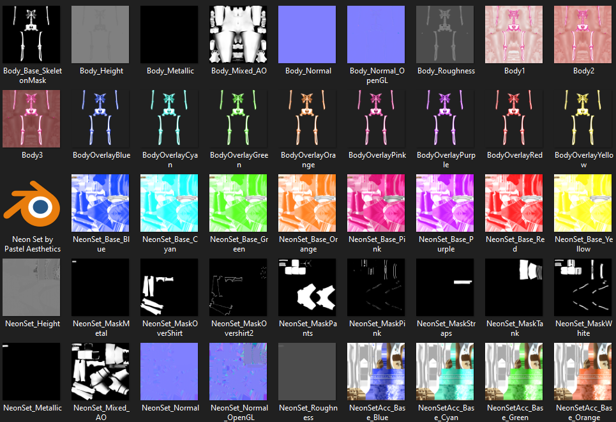Click the NeonSet_Base_Pink texture

click(376, 203)
